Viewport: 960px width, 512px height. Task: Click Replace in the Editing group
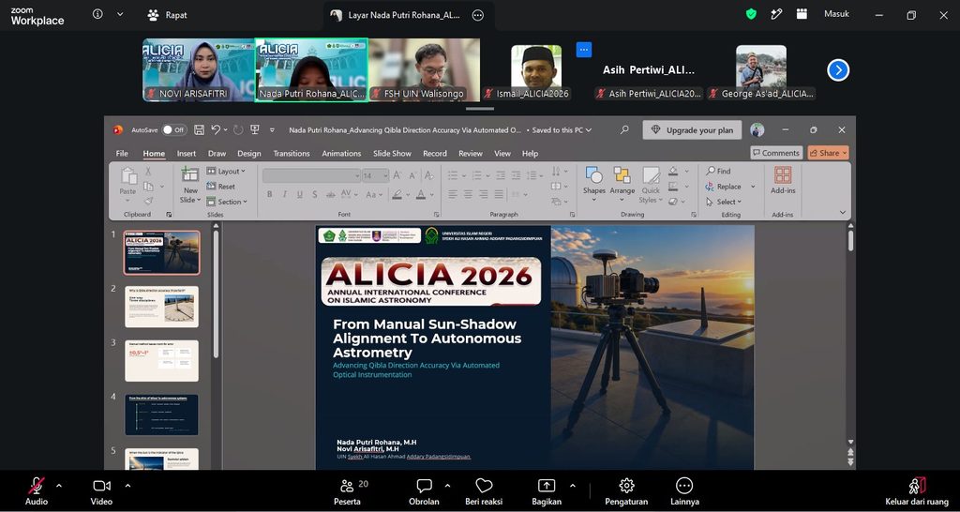[x=723, y=187]
